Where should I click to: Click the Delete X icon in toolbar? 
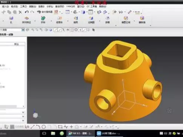[20, 12]
